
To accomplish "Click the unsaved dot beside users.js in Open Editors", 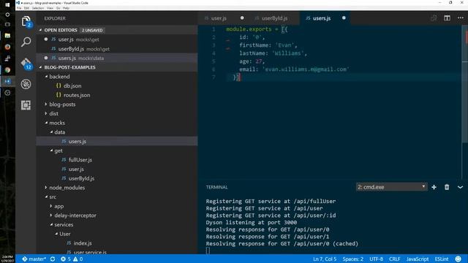I will (x=46, y=58).
